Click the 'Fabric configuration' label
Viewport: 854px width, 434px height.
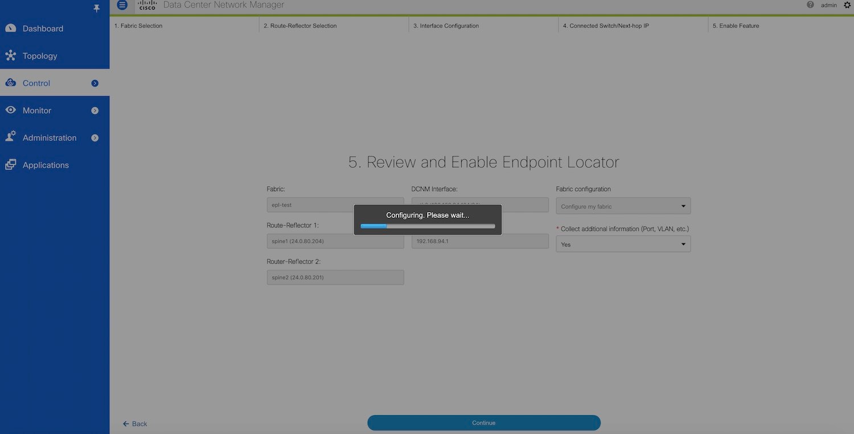584,189
